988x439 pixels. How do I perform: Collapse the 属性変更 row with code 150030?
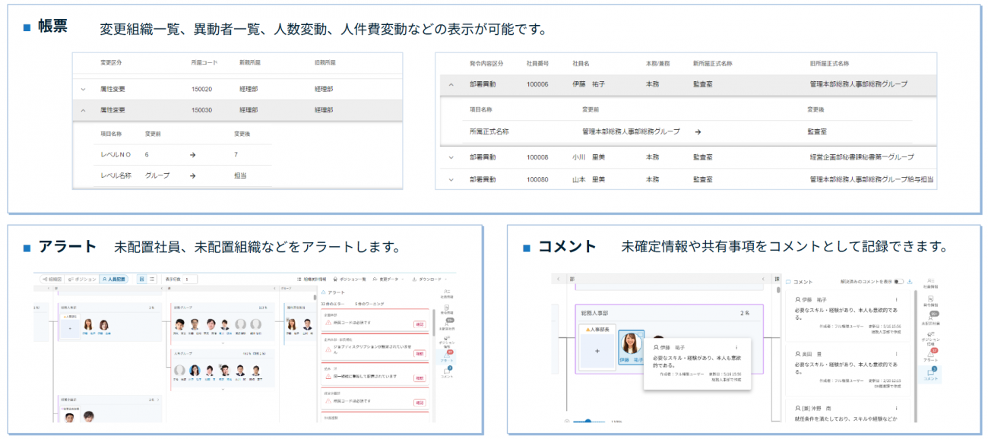(x=83, y=110)
